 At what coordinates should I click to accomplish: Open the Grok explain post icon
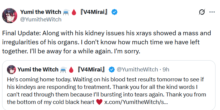pyautogui.click(x=202, y=12)
